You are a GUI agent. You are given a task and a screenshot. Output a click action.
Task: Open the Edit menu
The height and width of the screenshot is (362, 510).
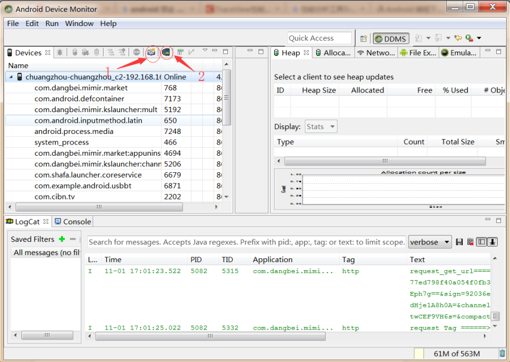point(32,23)
